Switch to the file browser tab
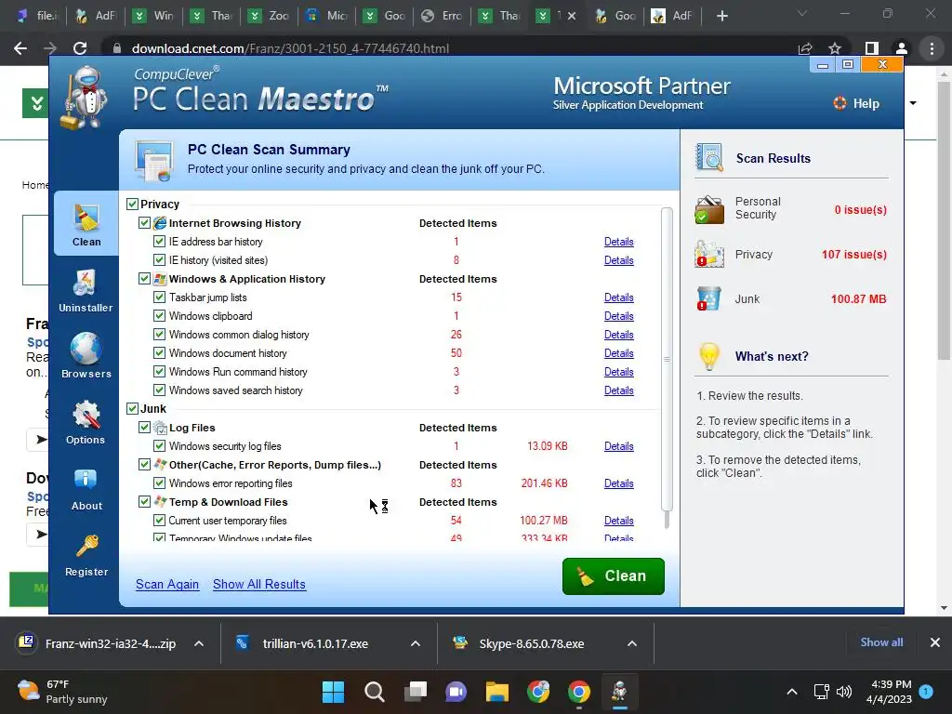952x714 pixels. [38, 16]
